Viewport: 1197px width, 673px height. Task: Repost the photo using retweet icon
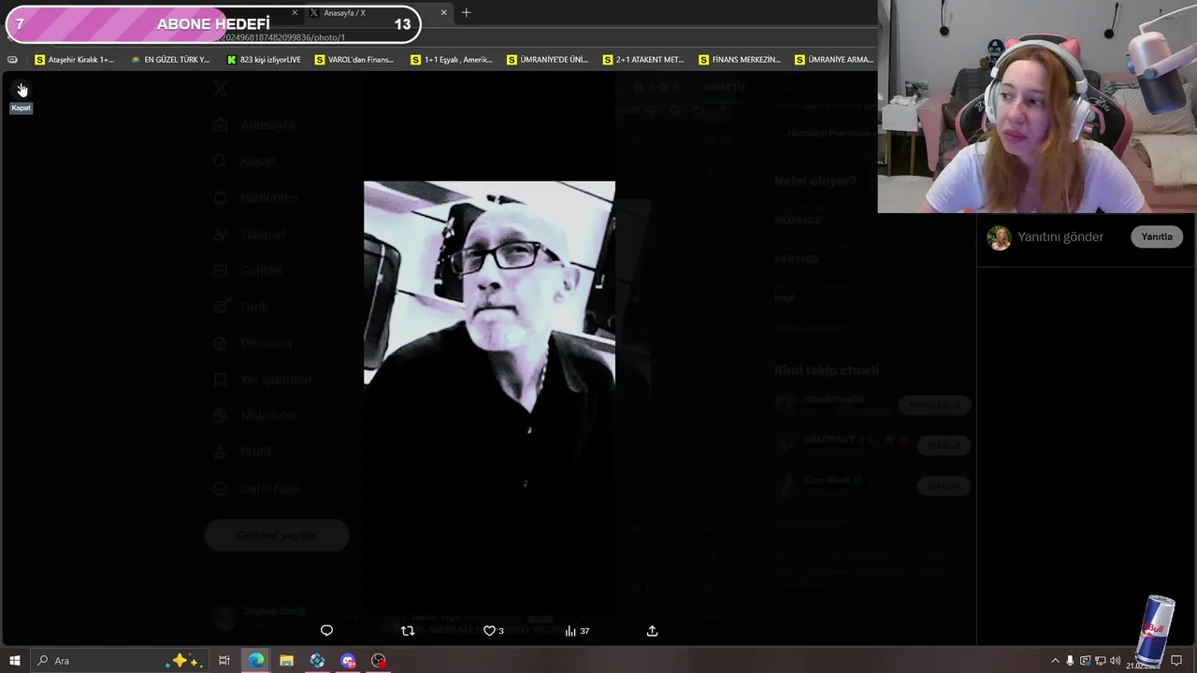pos(407,631)
